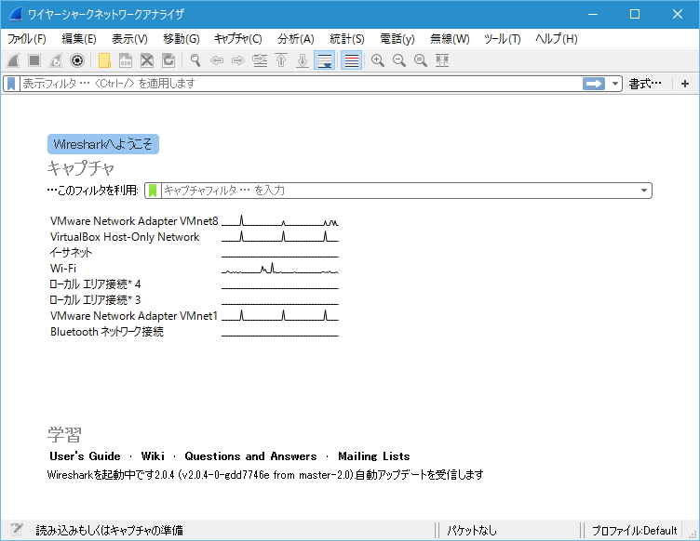Viewport: 700px width, 541px height.
Task: Click into the display filter input field
Action: 301,84
